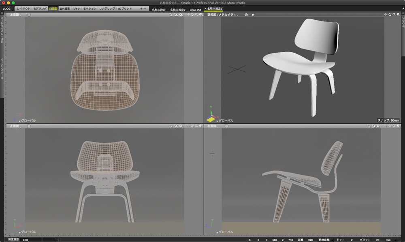Open the 右面図 view selector dropdown
405x242 pixels.
coord(213,126)
